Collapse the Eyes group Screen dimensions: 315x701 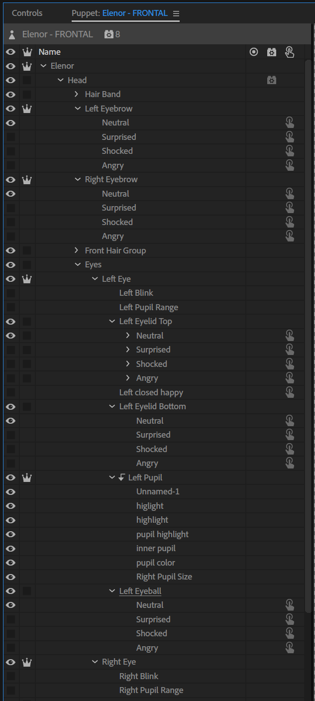click(78, 265)
